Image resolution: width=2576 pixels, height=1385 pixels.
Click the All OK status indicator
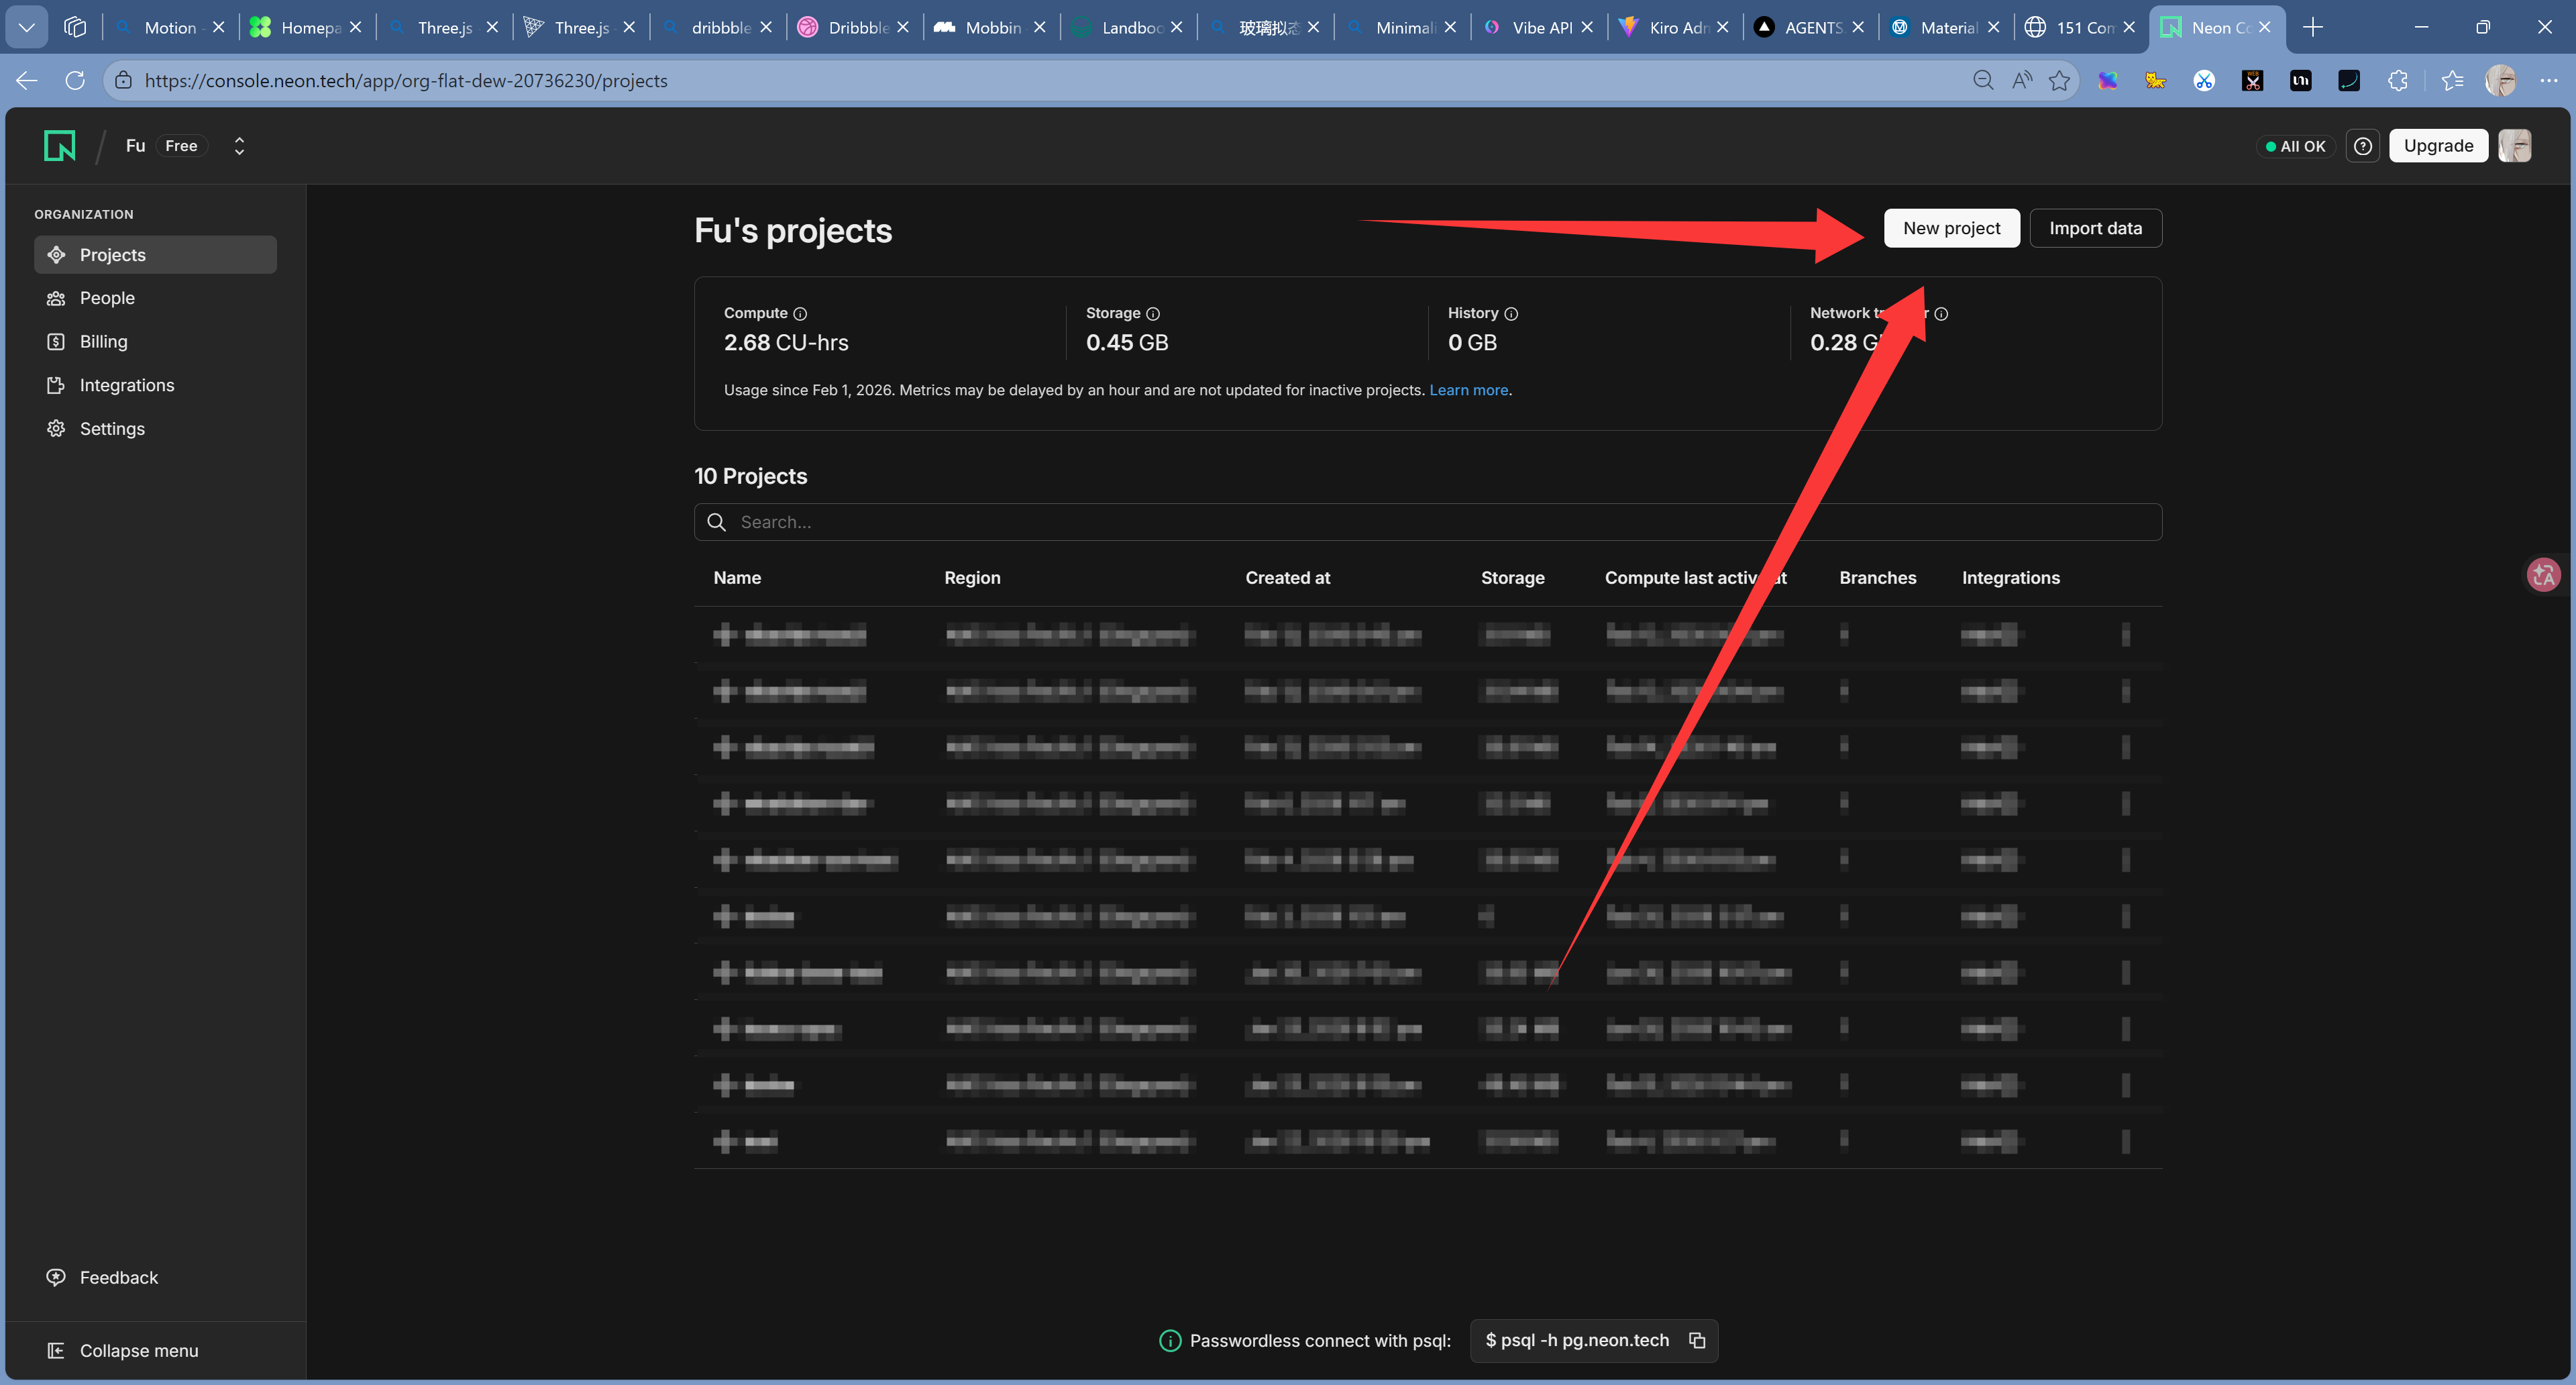(2295, 146)
